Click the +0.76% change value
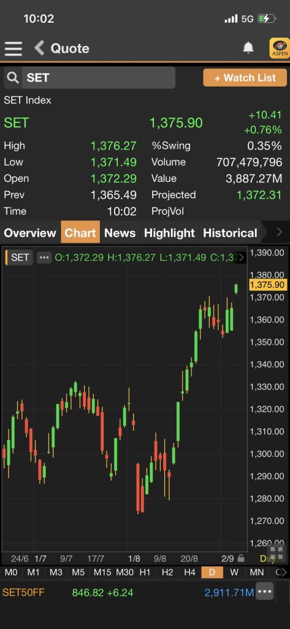290x629 pixels. point(263,130)
